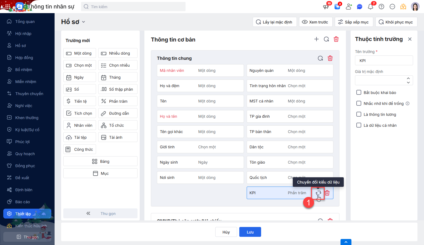Viewport: 424px width, 245px height.
Task: Select the Ngày sinh field row
Action: pos(200,162)
